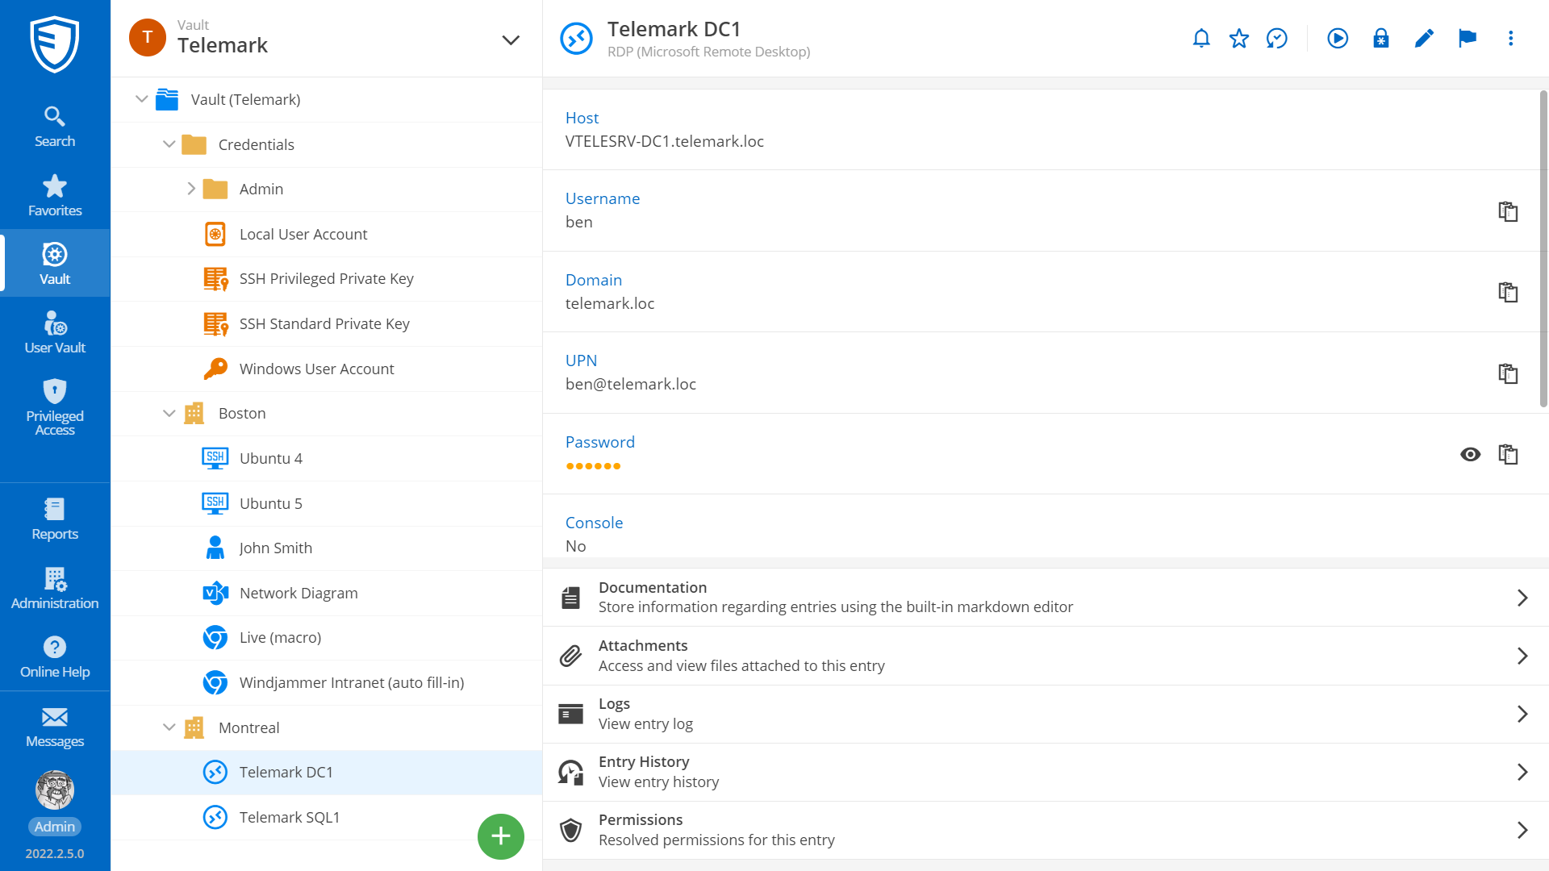Collapse the Montreal folder
The height and width of the screenshot is (871, 1549).
(169, 727)
